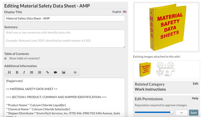
Task: Click into the Summary text area
Action: (x=65, y=38)
